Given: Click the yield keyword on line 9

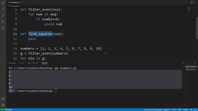Looking at the screenshot, I should point(49,24).
